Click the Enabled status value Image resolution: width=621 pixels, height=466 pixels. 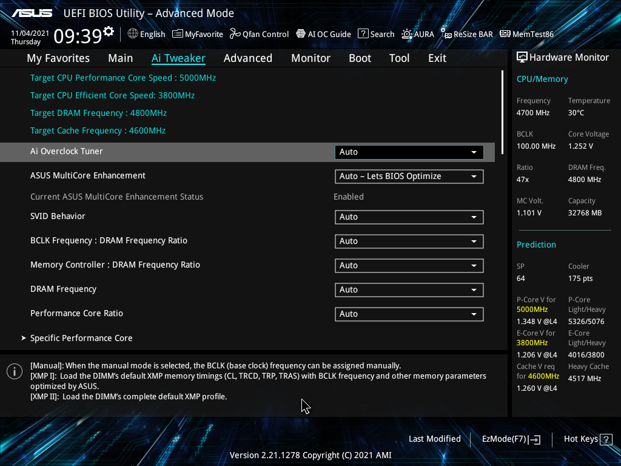click(x=349, y=197)
